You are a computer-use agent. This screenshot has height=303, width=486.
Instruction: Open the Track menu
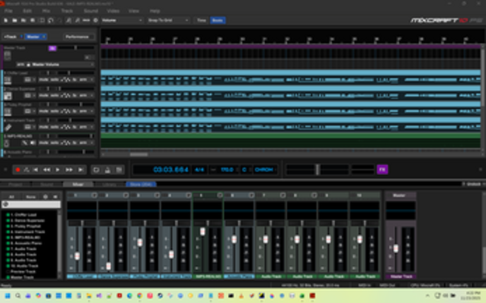[67, 11]
